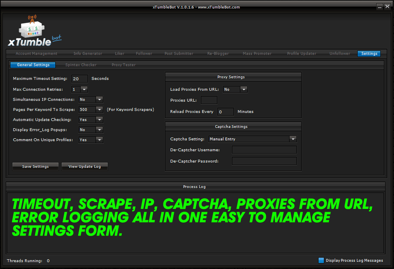This screenshot has height=269, width=394.
Task: Click the Proxies URL input field
Action: [209, 100]
